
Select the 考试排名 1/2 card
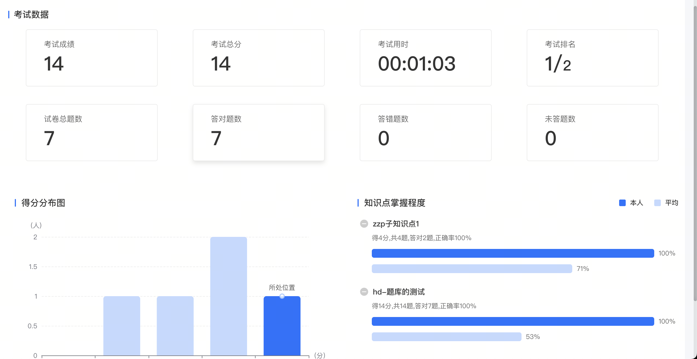click(x=593, y=58)
